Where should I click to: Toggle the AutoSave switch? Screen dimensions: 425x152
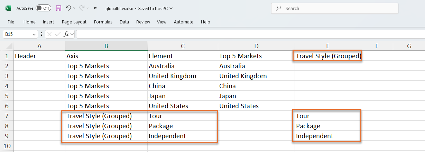pos(43,8)
